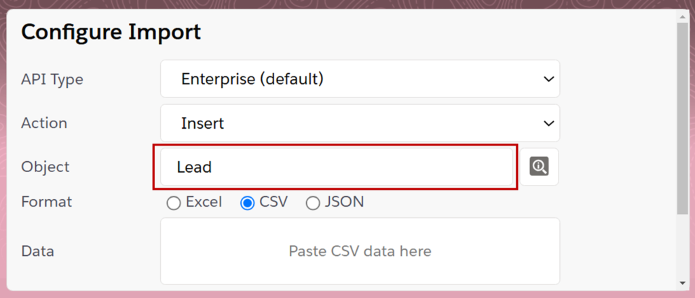Click into the Paste CSV data text area
Viewport: 695px width, 298px height.
click(360, 251)
